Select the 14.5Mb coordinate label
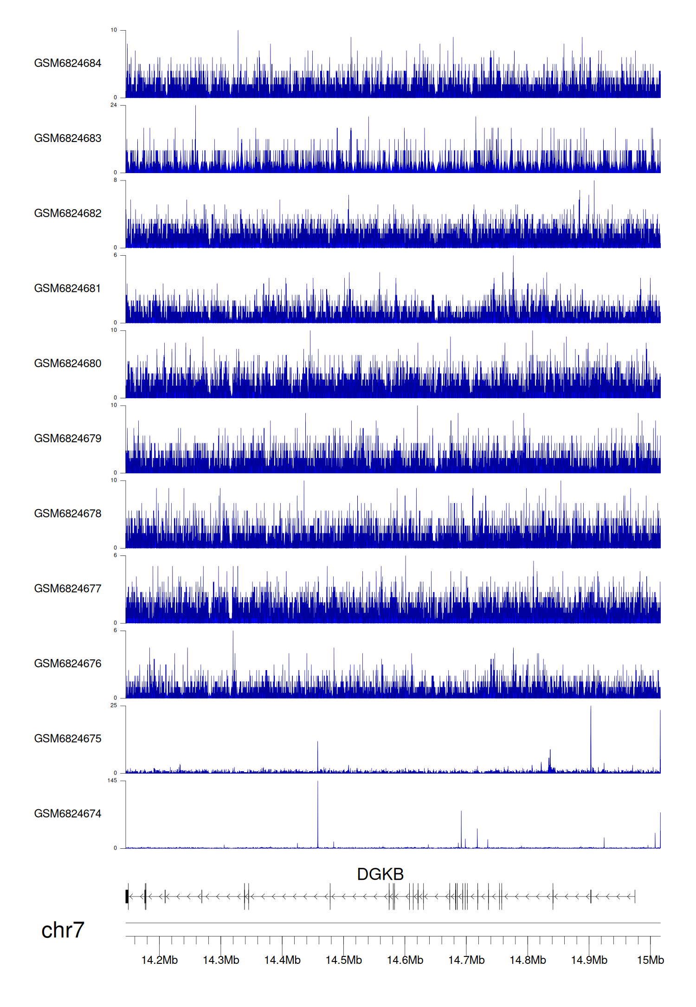 pos(343,960)
